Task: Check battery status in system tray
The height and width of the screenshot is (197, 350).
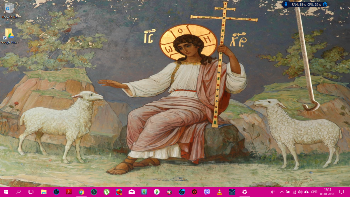Action: (x=288, y=192)
